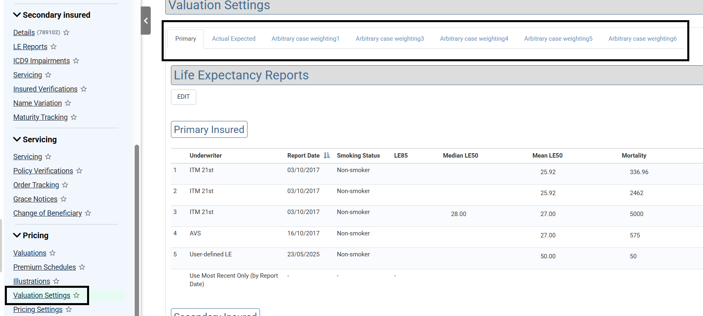This screenshot has height=316, width=703.
Task: Favorite the Premium Schedules star
Action: click(x=82, y=267)
